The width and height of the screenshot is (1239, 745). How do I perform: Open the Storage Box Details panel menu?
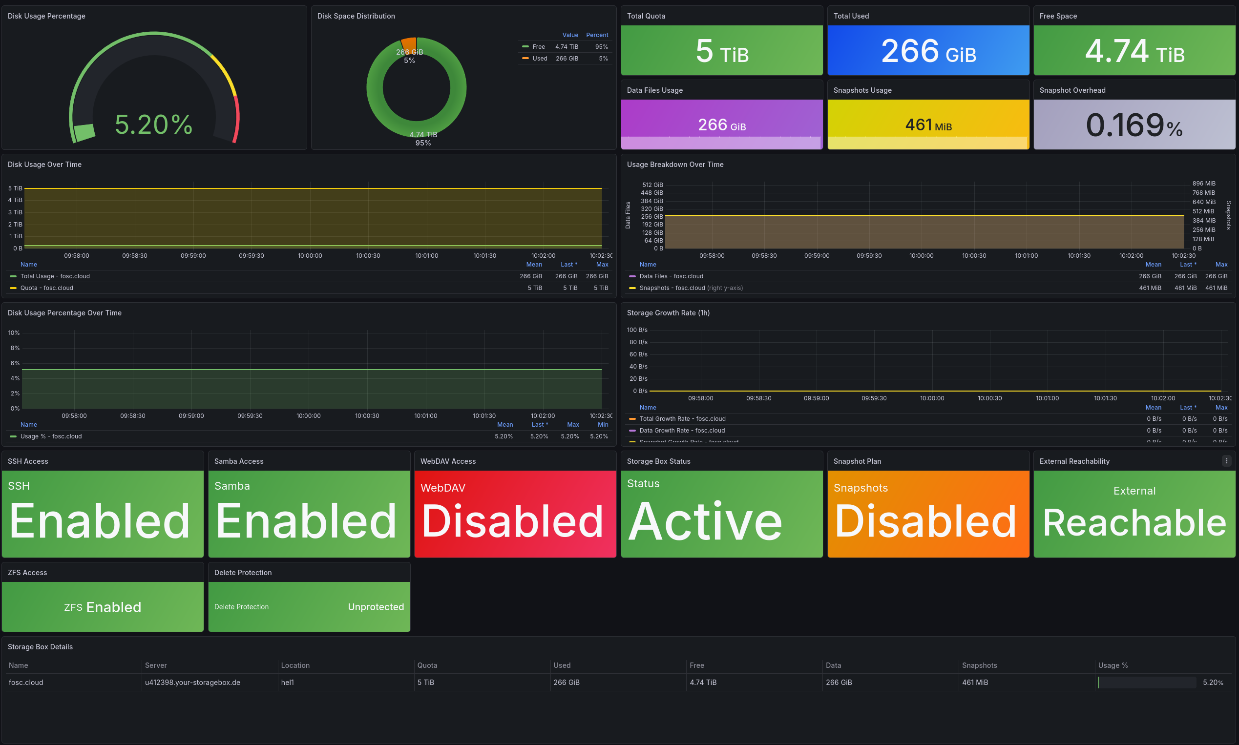click(x=40, y=646)
